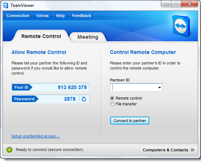Generate a new password with refresh icon
The height and width of the screenshot is (164, 201).
84,99
